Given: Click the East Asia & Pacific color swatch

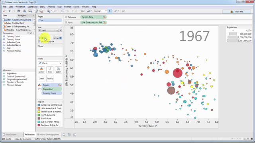Looking at the screenshot, I should coord(39,125).
